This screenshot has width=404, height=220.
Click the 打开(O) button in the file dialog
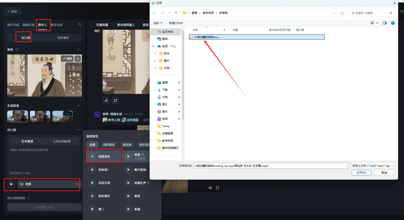[x=361, y=173]
